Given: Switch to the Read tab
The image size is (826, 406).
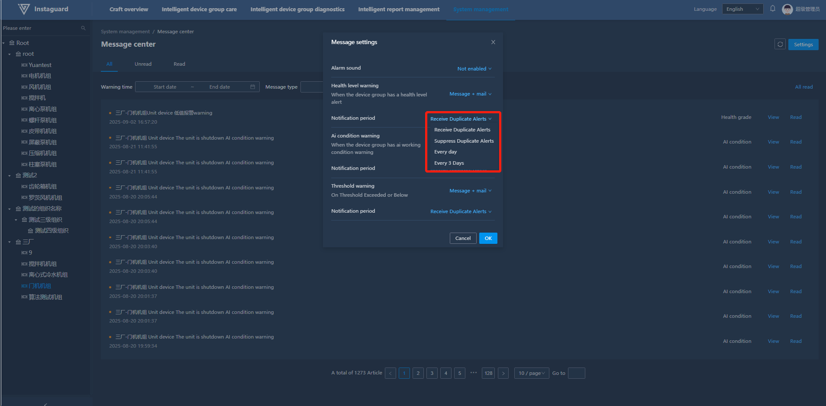Looking at the screenshot, I should point(179,64).
